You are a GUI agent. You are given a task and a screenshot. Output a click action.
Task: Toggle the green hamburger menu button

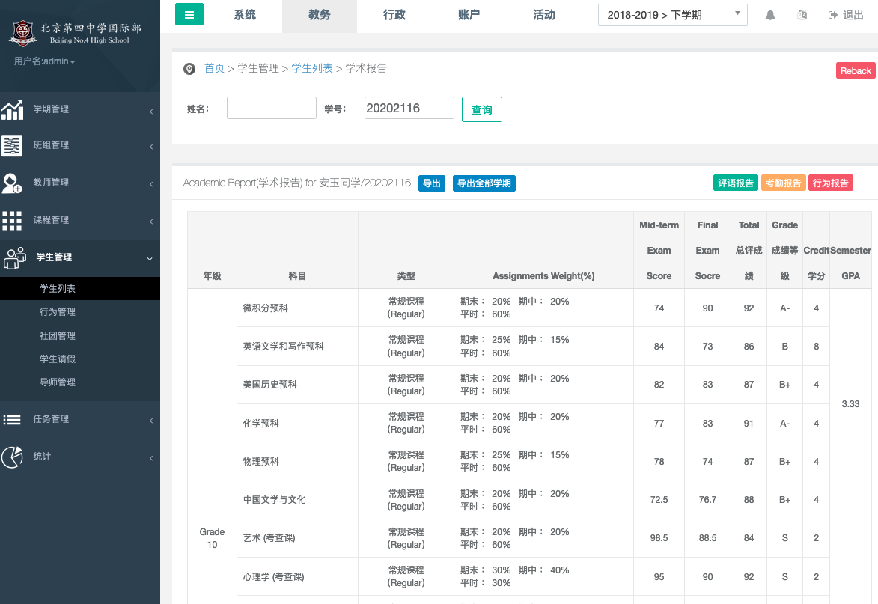coord(189,14)
